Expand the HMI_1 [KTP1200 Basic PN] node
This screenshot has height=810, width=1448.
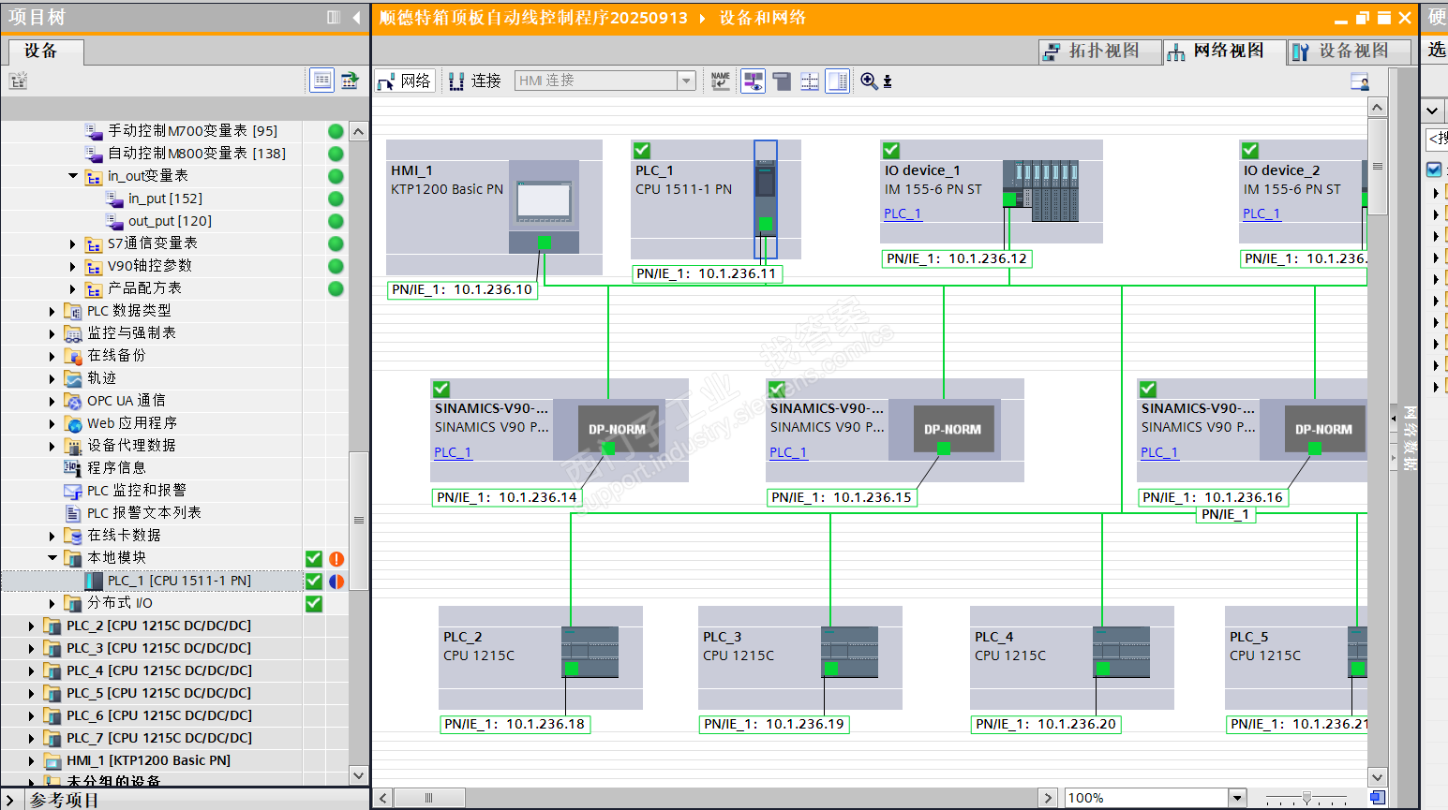(32, 760)
